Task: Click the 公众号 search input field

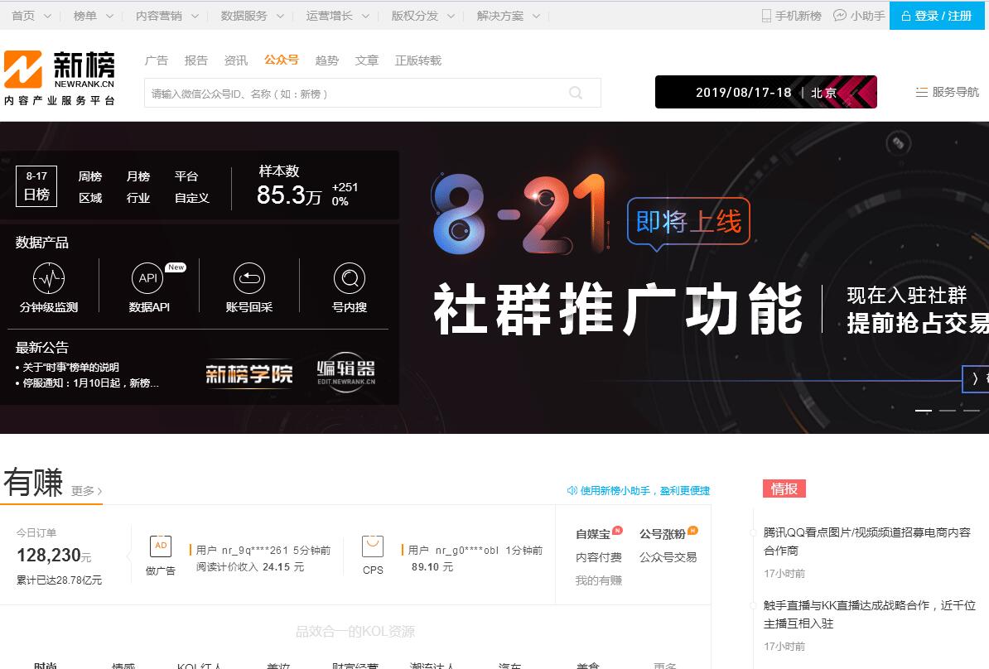Action: point(356,94)
